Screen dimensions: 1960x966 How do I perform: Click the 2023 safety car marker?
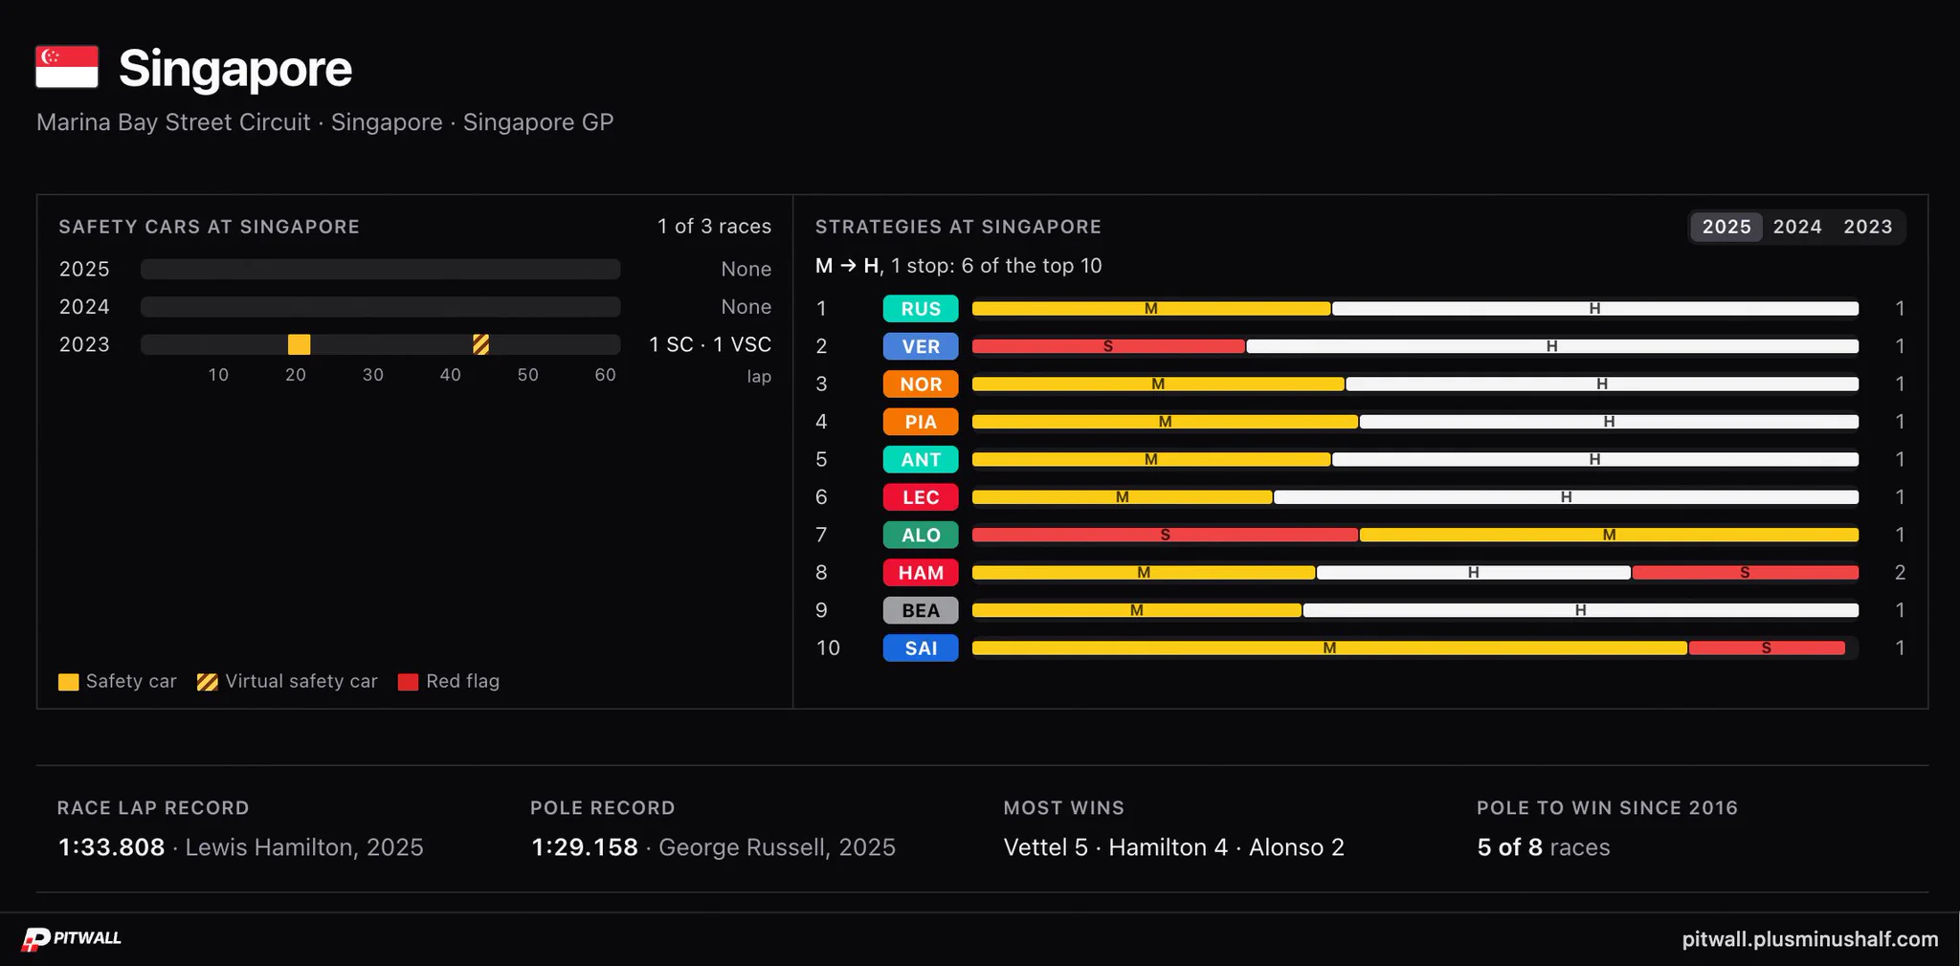click(x=299, y=344)
